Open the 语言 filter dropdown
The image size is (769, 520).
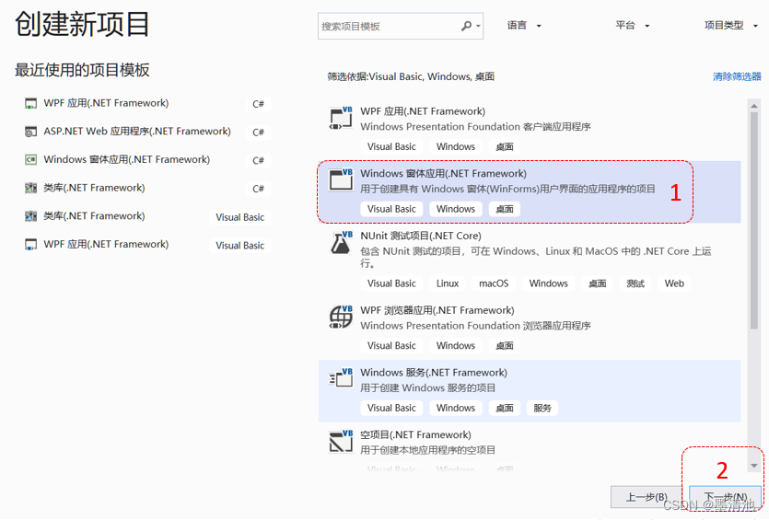pyautogui.click(x=524, y=26)
